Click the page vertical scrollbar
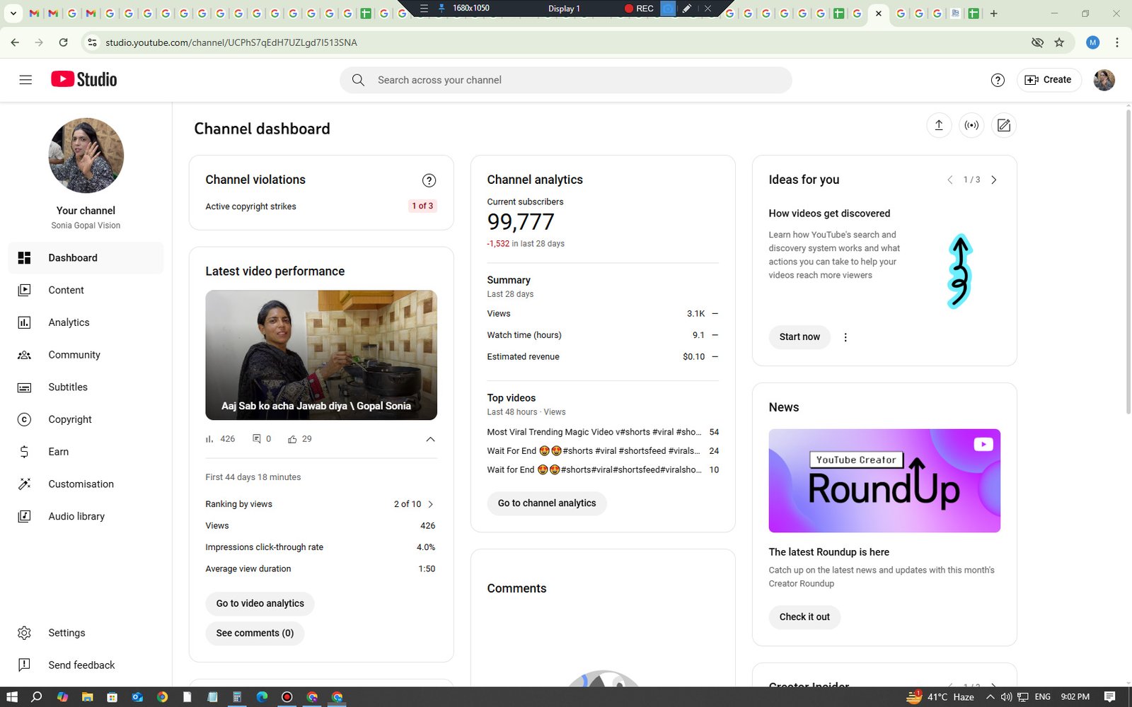1132x707 pixels. 1128,262
